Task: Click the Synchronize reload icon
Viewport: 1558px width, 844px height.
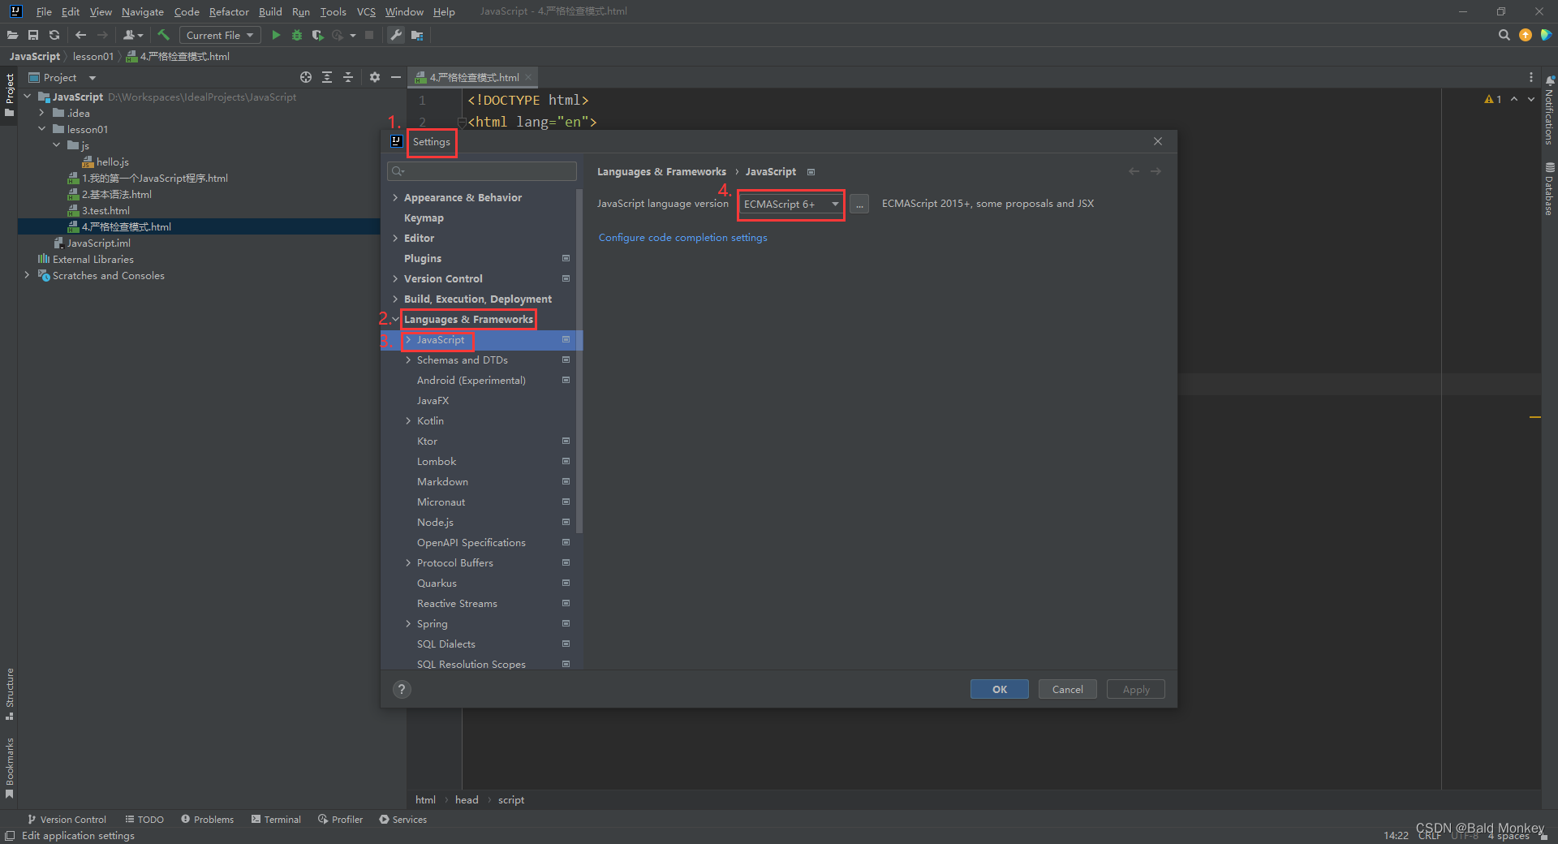Action: pos(54,35)
